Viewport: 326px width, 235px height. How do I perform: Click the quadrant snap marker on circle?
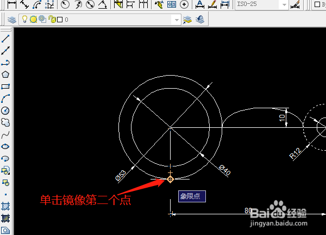(170, 179)
